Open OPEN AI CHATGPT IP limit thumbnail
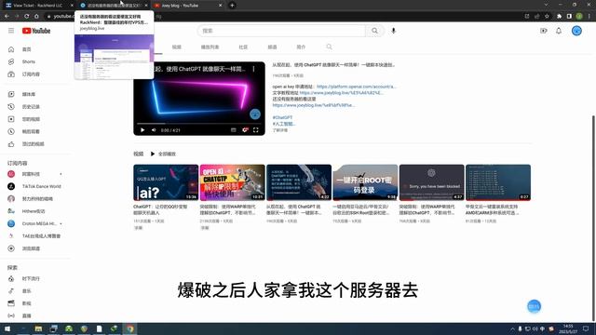The height and width of the screenshot is (335, 596). point(232,182)
